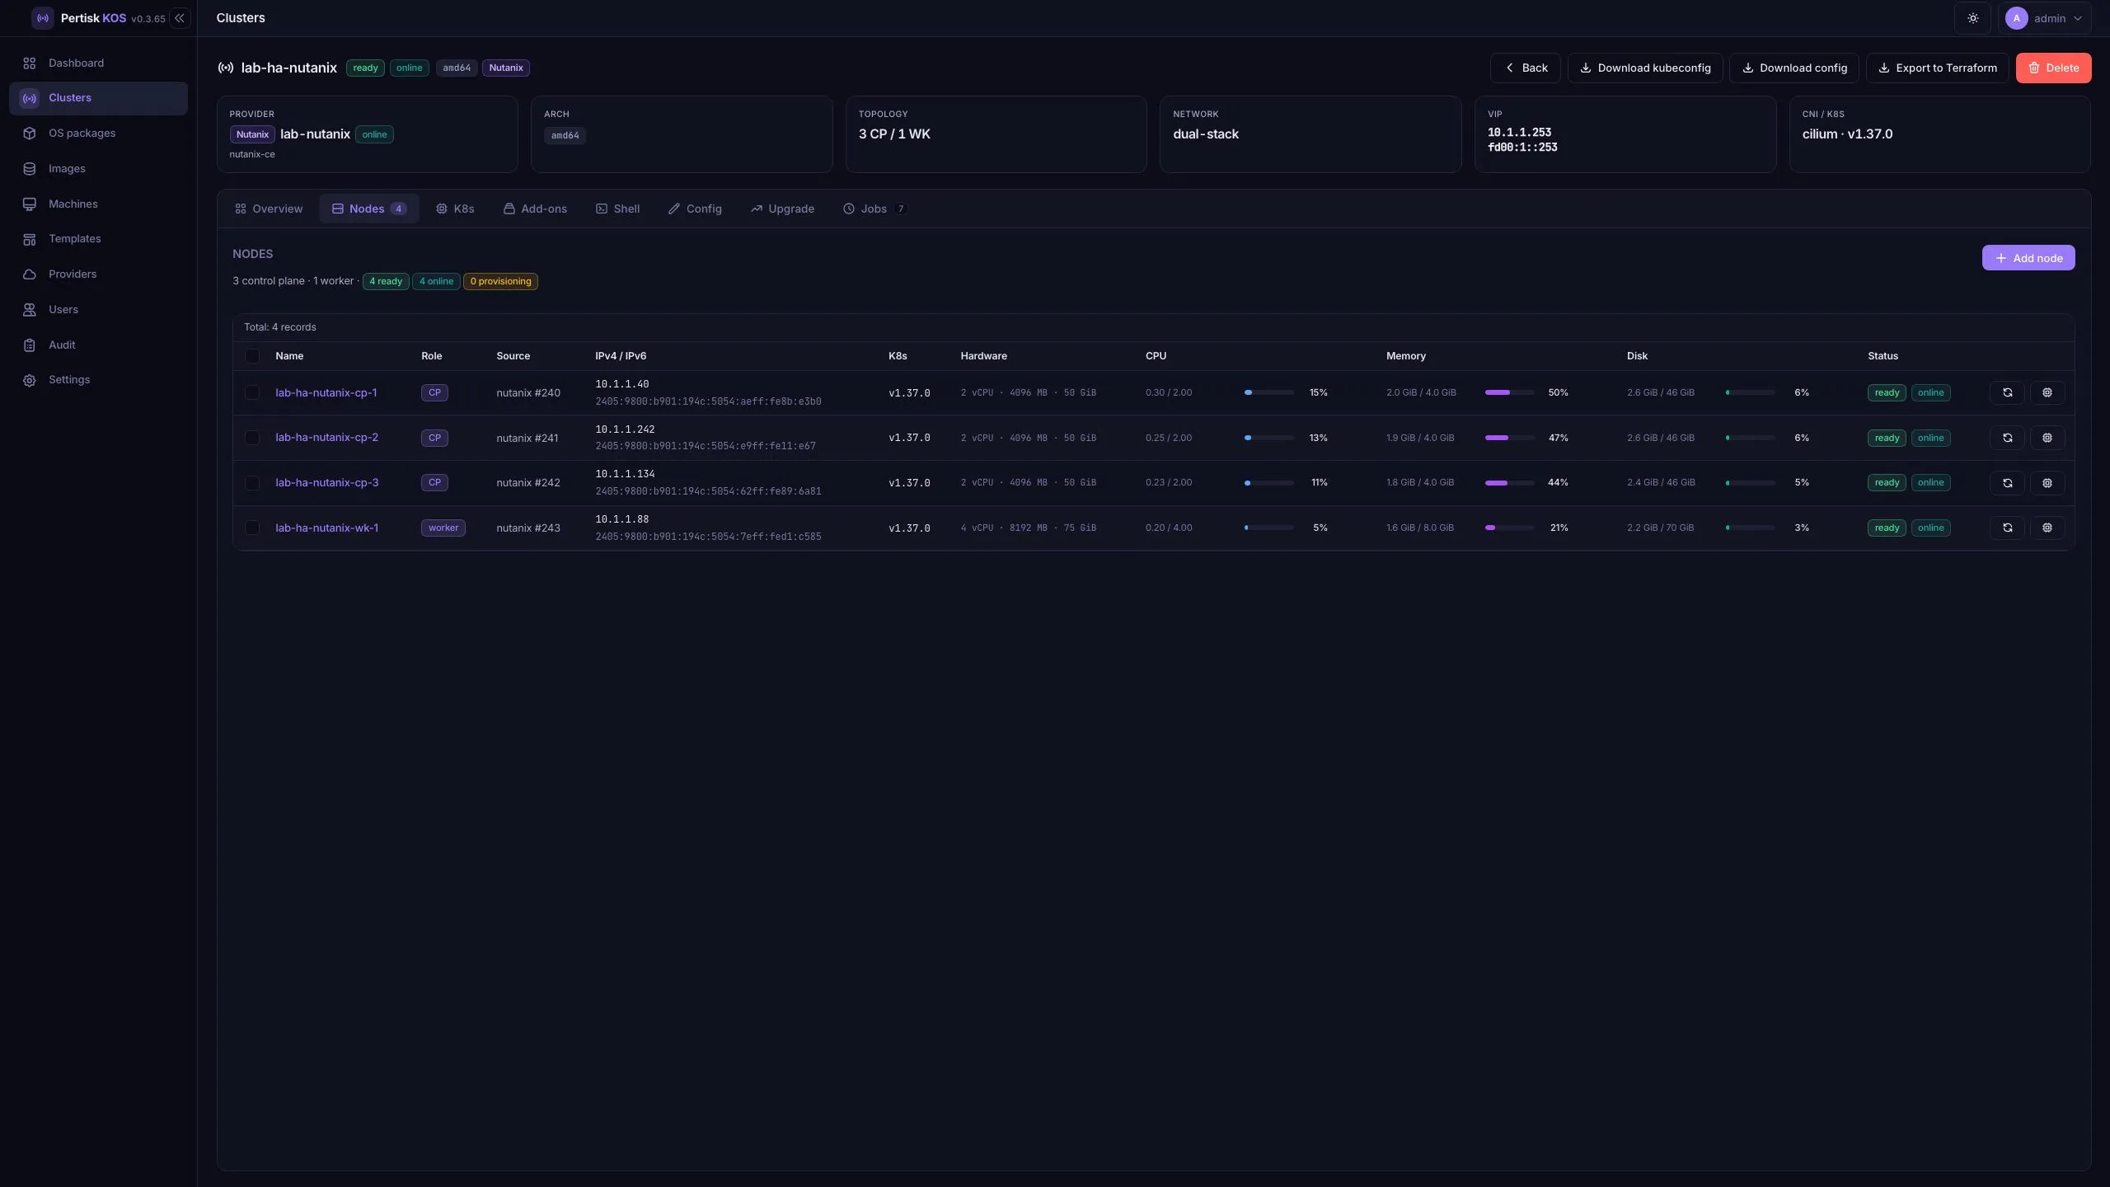Click the Disk usage bar for wk-1

[x=1750, y=528]
